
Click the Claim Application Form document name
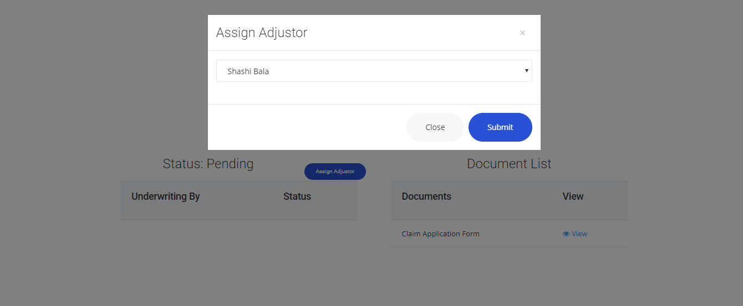pos(441,234)
